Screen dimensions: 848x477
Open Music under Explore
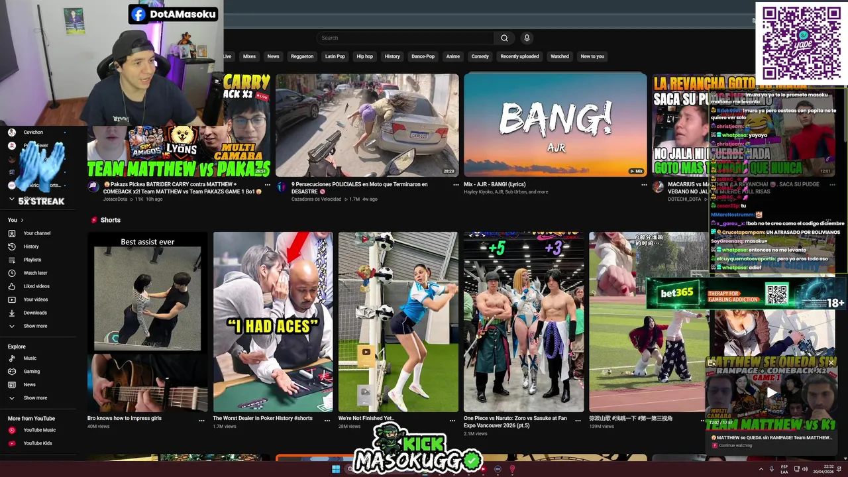tap(30, 358)
